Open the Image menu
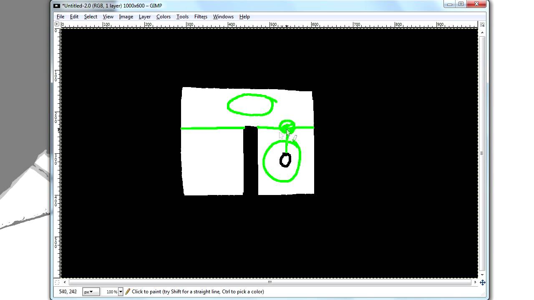The image size is (534, 300). point(126,17)
